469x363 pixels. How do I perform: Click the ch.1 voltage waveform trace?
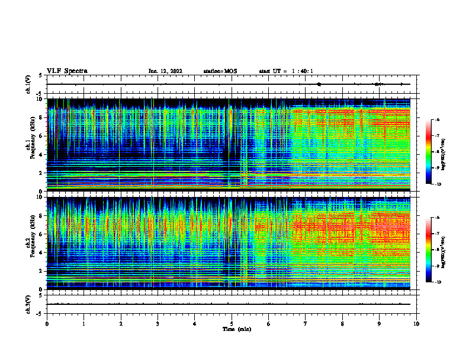click(229, 84)
